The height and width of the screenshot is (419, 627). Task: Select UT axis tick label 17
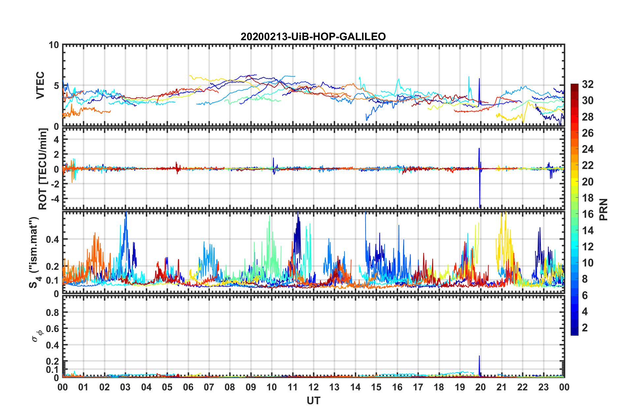(418, 387)
